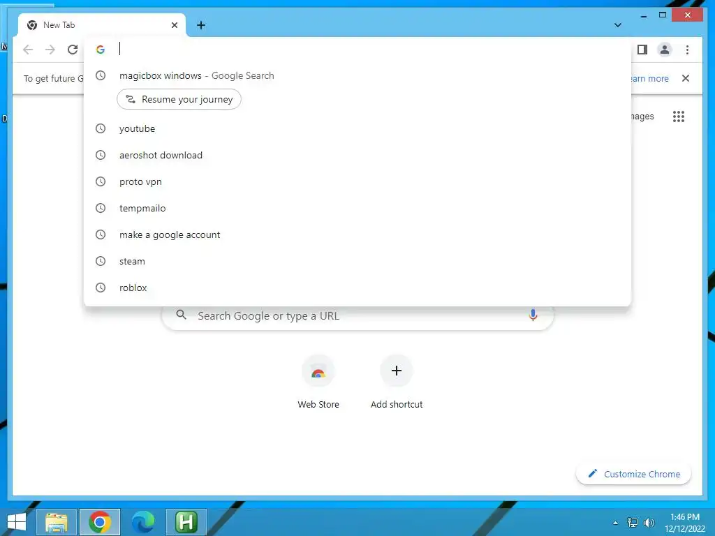
Task: Start voice search with the microphone icon
Action: (532, 315)
